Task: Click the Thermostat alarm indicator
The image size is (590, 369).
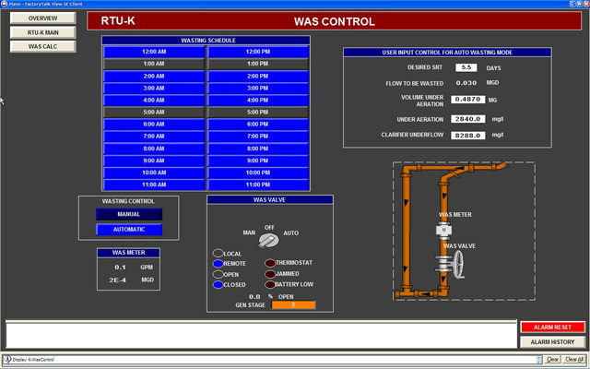Action: [269, 263]
